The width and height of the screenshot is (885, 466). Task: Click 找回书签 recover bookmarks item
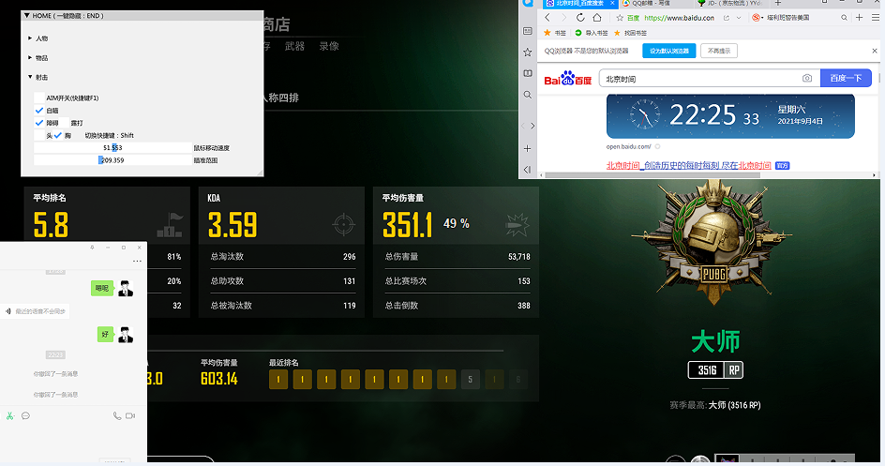point(630,33)
